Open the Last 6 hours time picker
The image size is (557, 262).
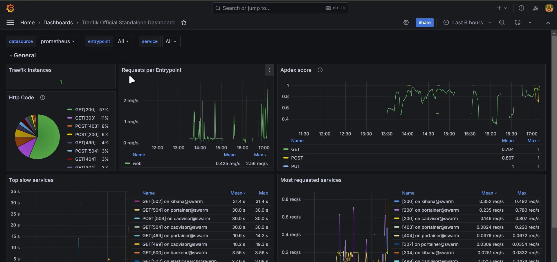tap(467, 23)
